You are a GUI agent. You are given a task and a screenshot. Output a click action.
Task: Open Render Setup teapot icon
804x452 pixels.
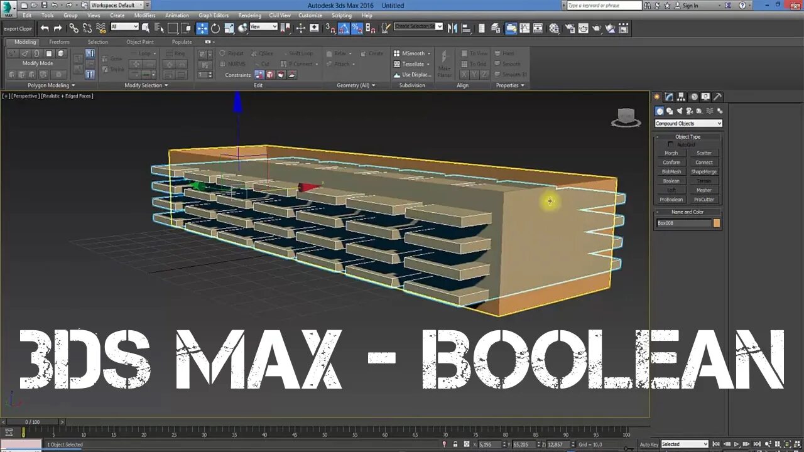point(570,28)
